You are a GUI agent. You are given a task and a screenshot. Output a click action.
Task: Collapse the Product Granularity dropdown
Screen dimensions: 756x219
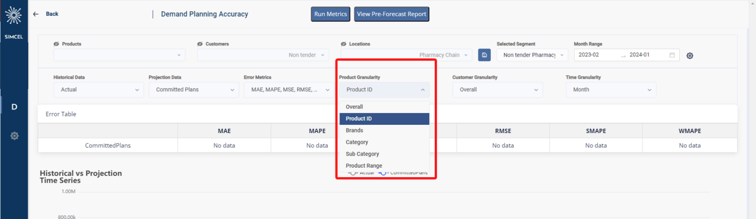tap(384, 89)
